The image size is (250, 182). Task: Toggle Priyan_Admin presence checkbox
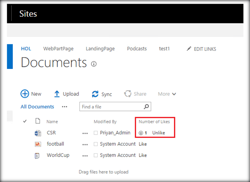click(96, 133)
